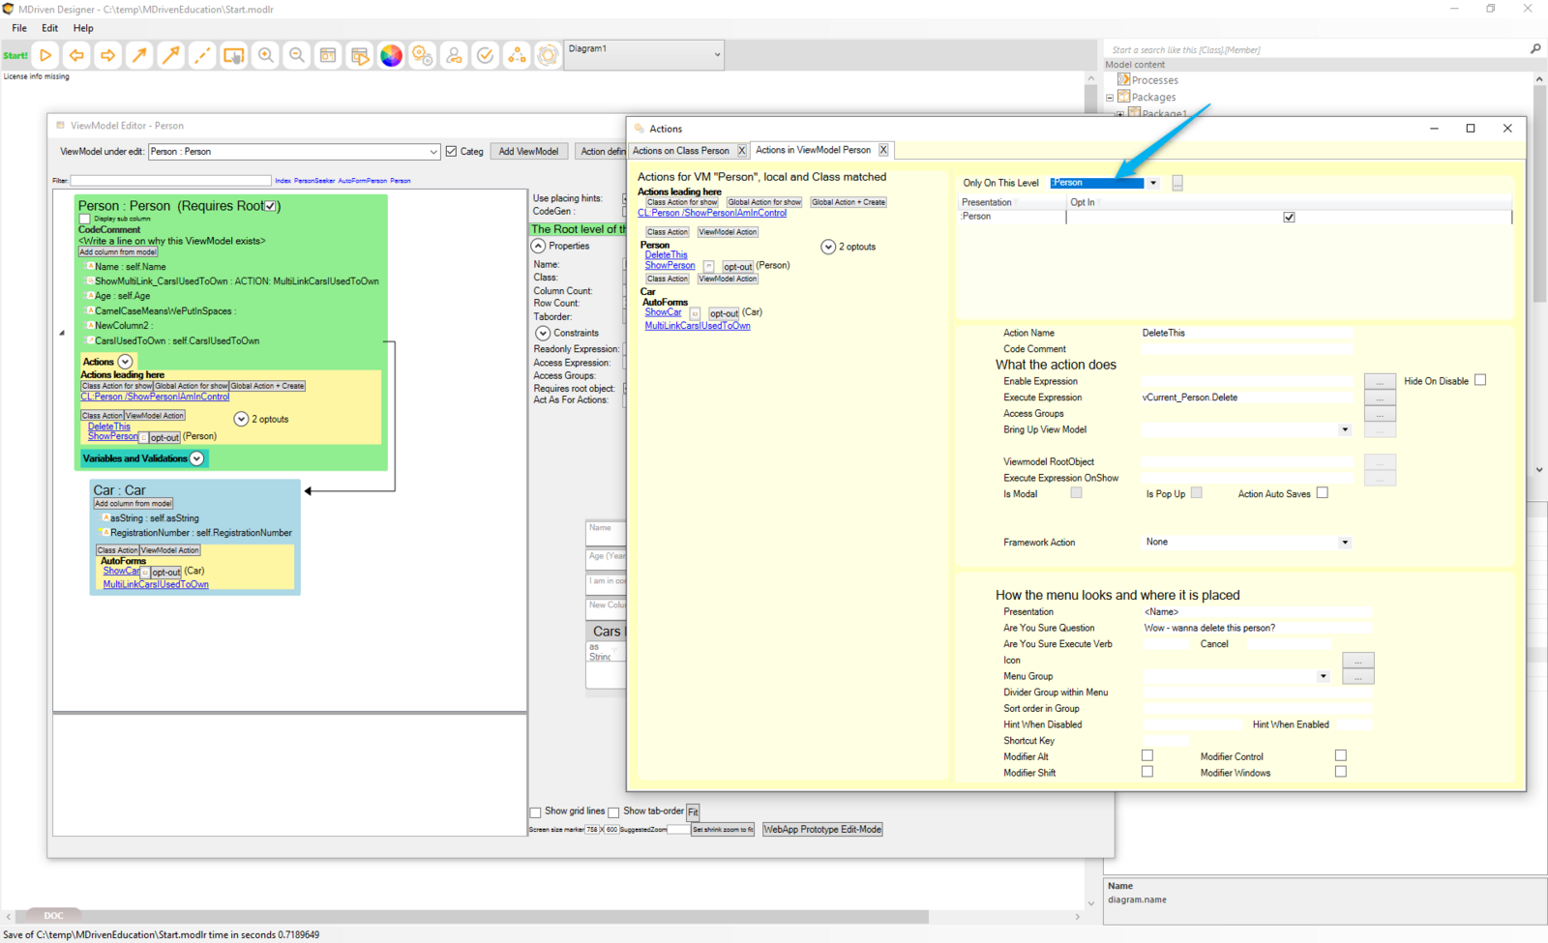Click the right arrow forward toolbar icon

(x=107, y=55)
